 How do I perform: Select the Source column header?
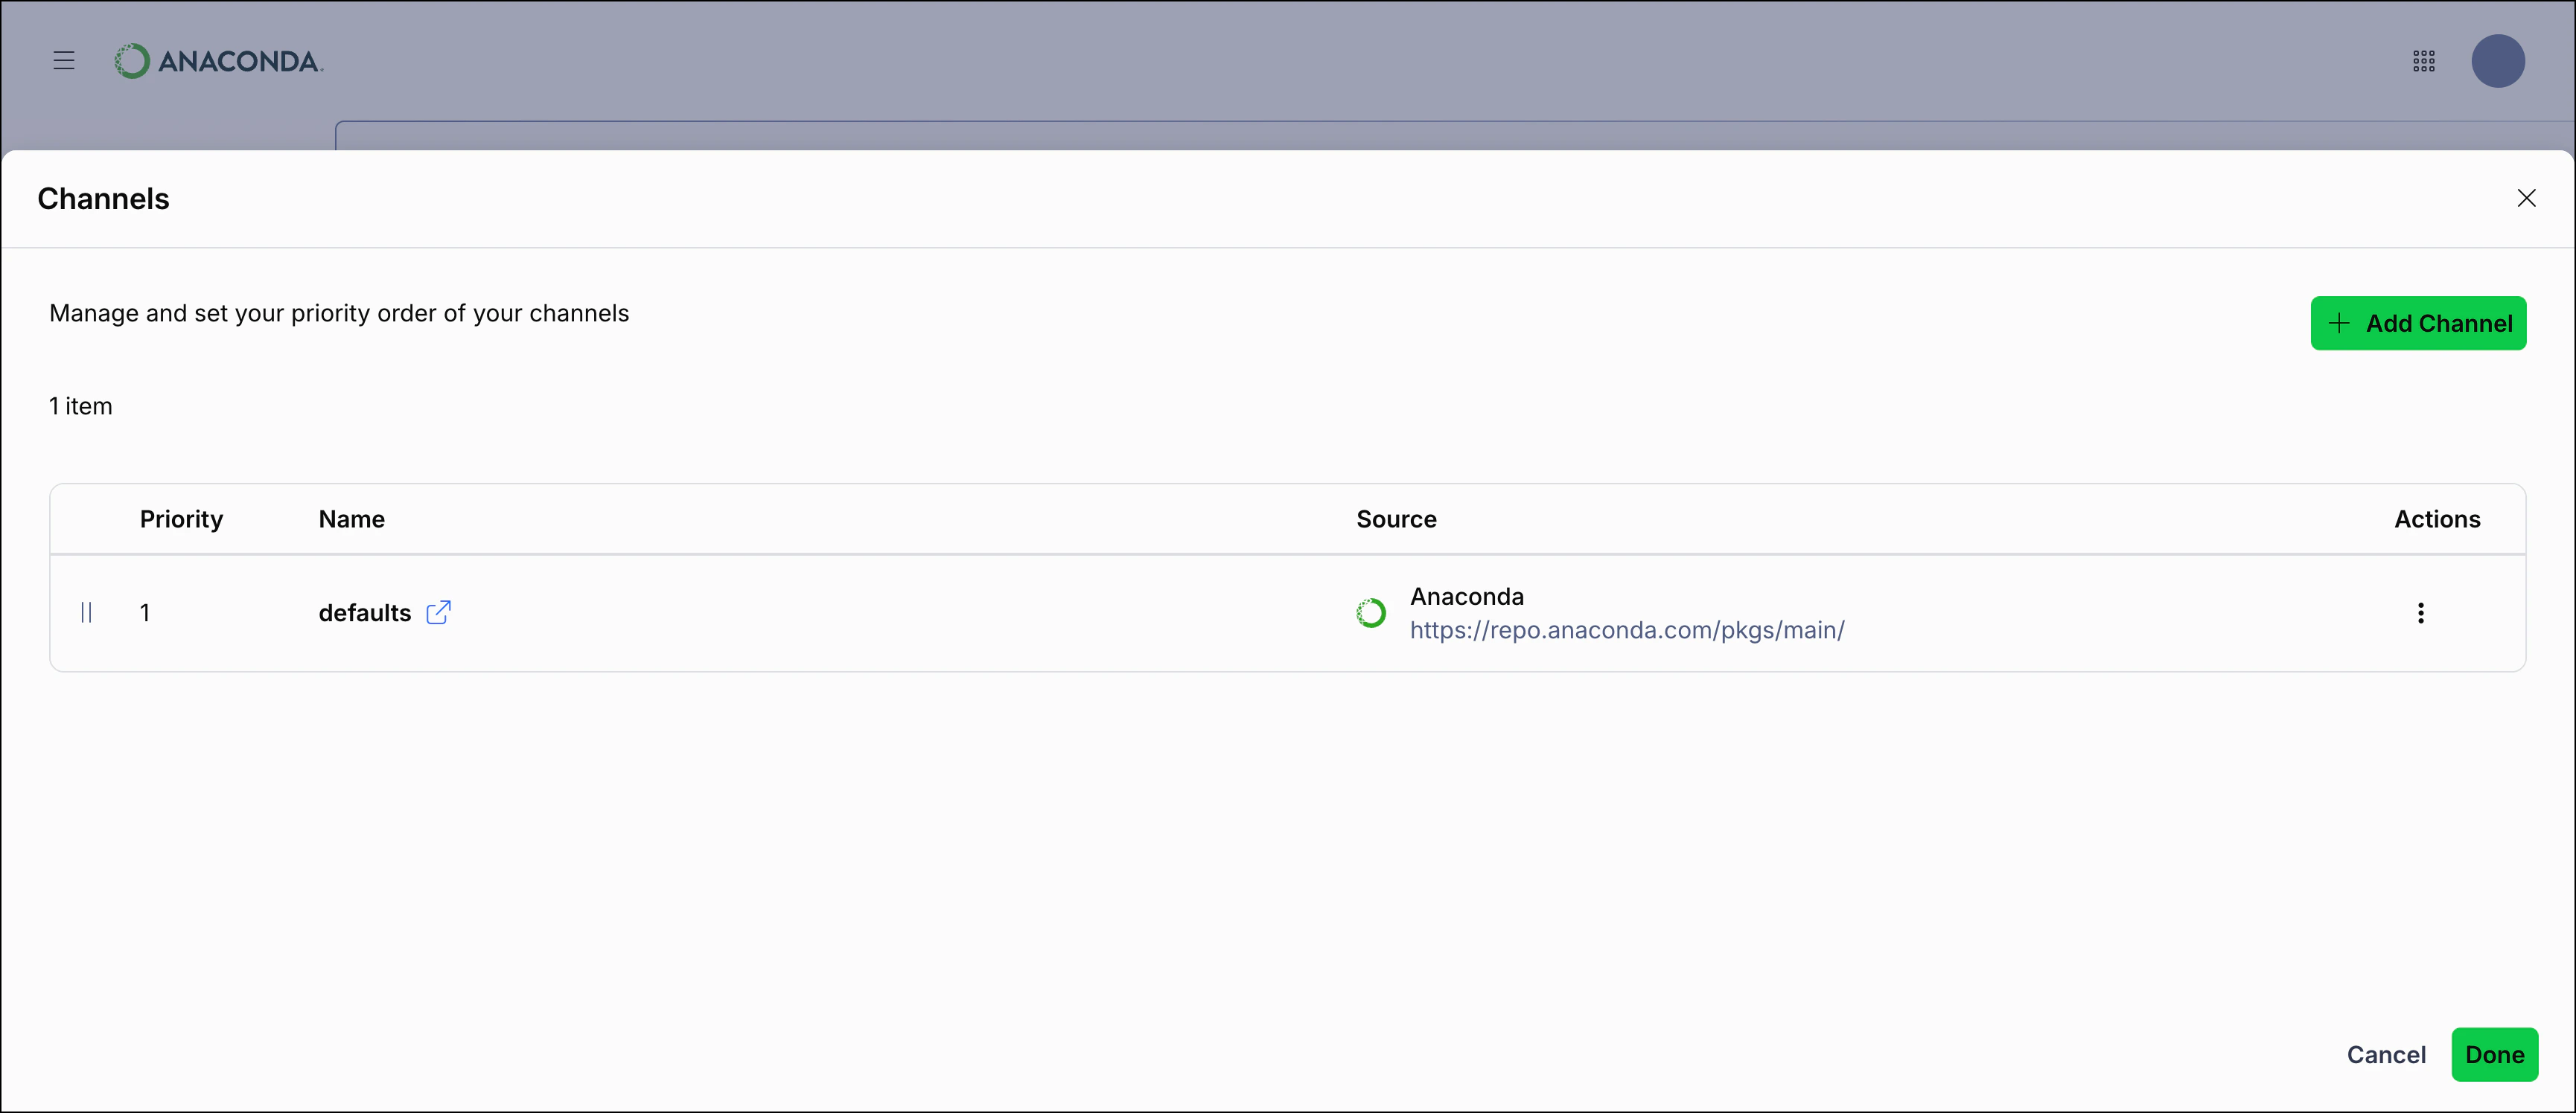1396,519
